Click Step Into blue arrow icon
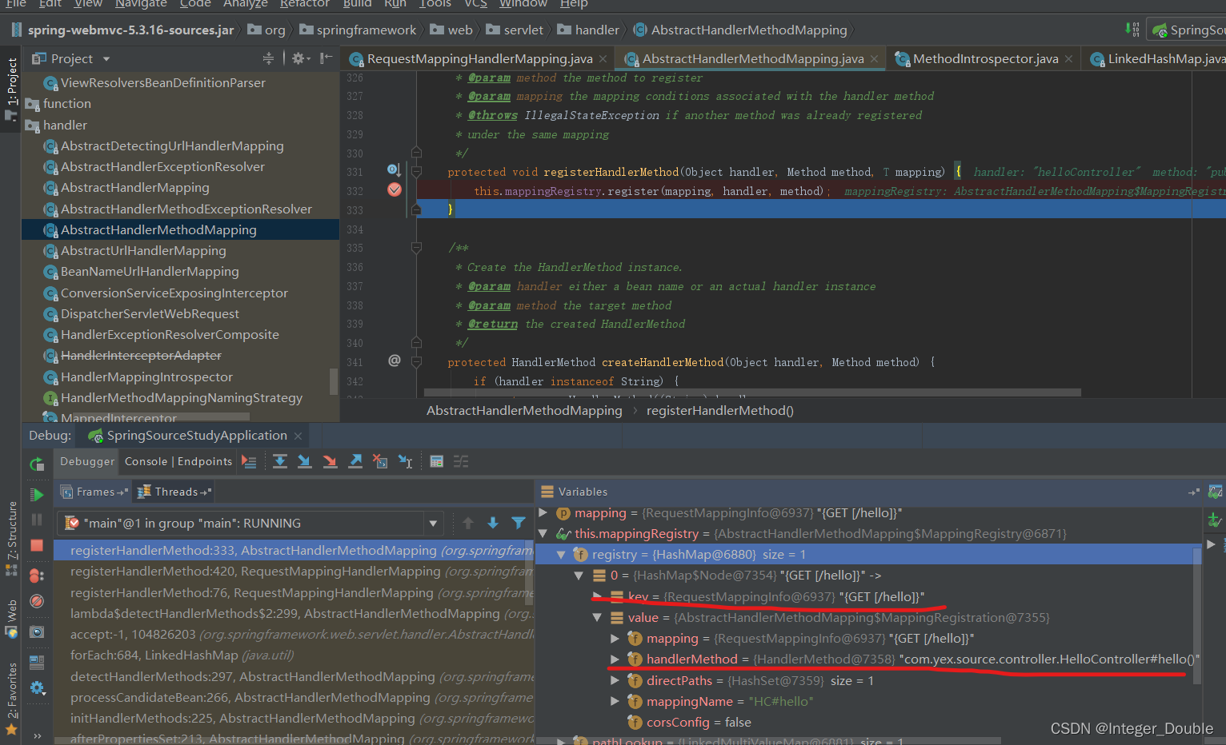 [x=304, y=461]
